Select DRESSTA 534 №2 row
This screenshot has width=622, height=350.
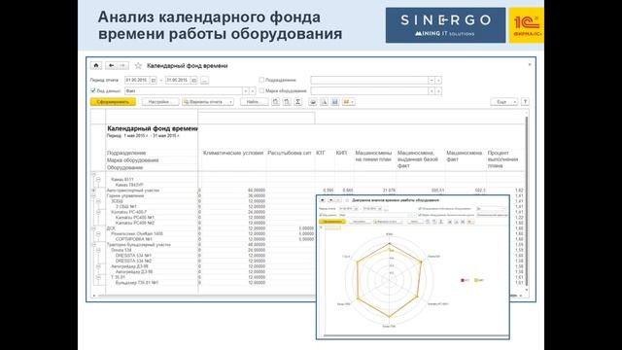click(133, 262)
